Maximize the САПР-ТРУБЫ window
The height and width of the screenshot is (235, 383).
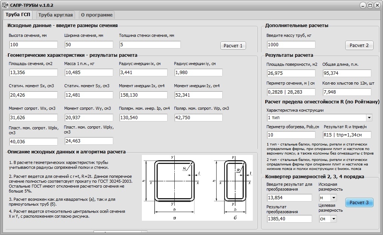pos(370,5)
